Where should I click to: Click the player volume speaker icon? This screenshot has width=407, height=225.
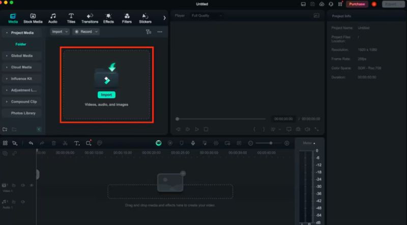click(307, 129)
